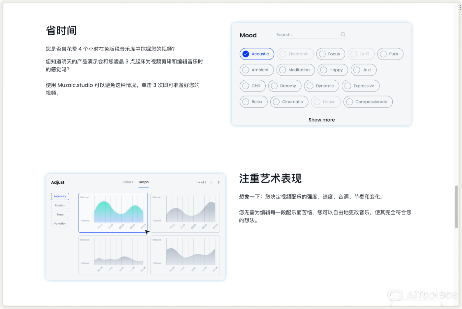Switch to the Graph tab

144,182
